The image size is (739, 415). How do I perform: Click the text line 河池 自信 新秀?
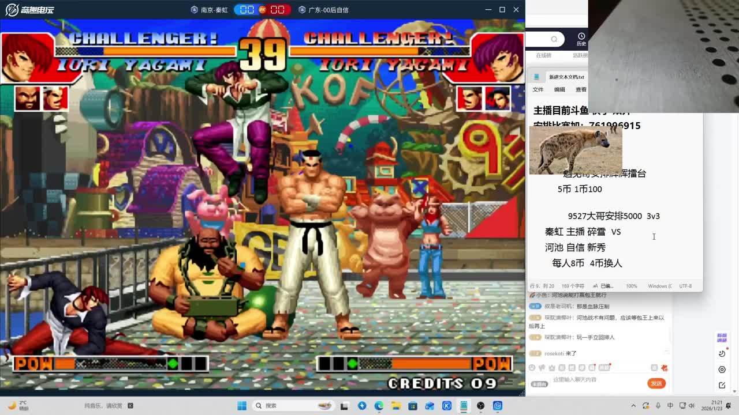click(x=575, y=247)
